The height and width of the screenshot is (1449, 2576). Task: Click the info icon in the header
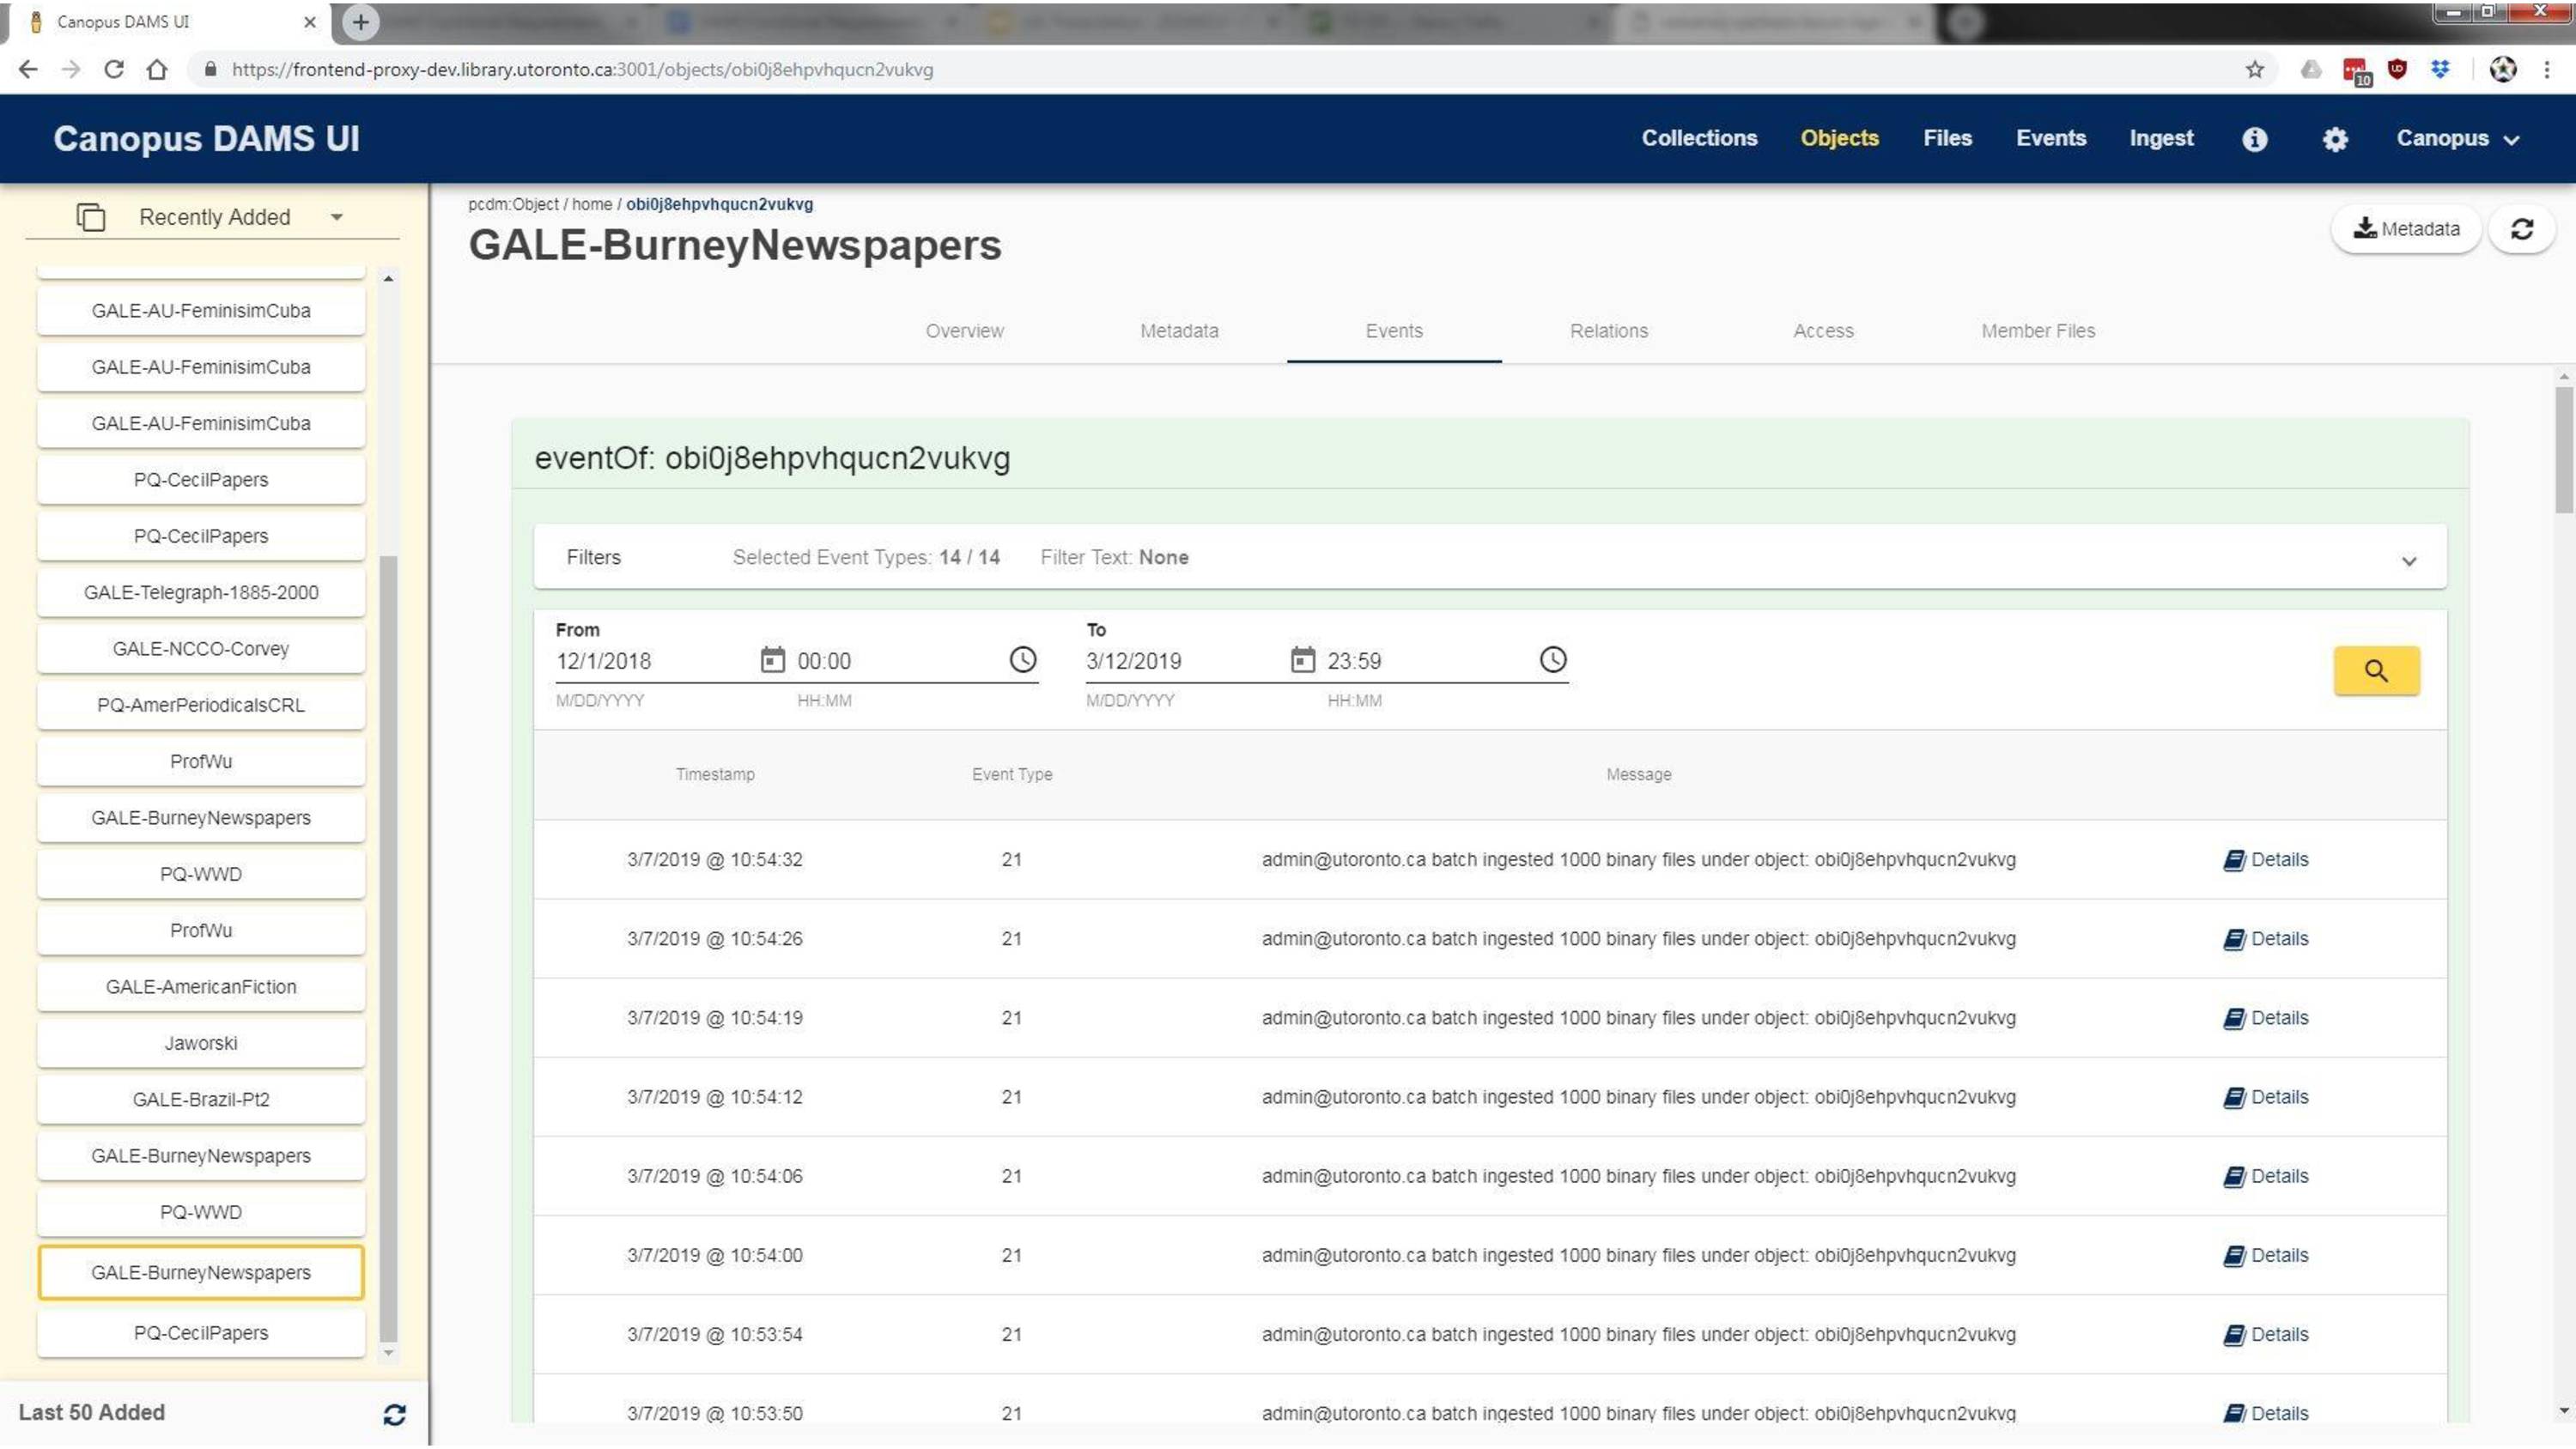[x=2254, y=139]
